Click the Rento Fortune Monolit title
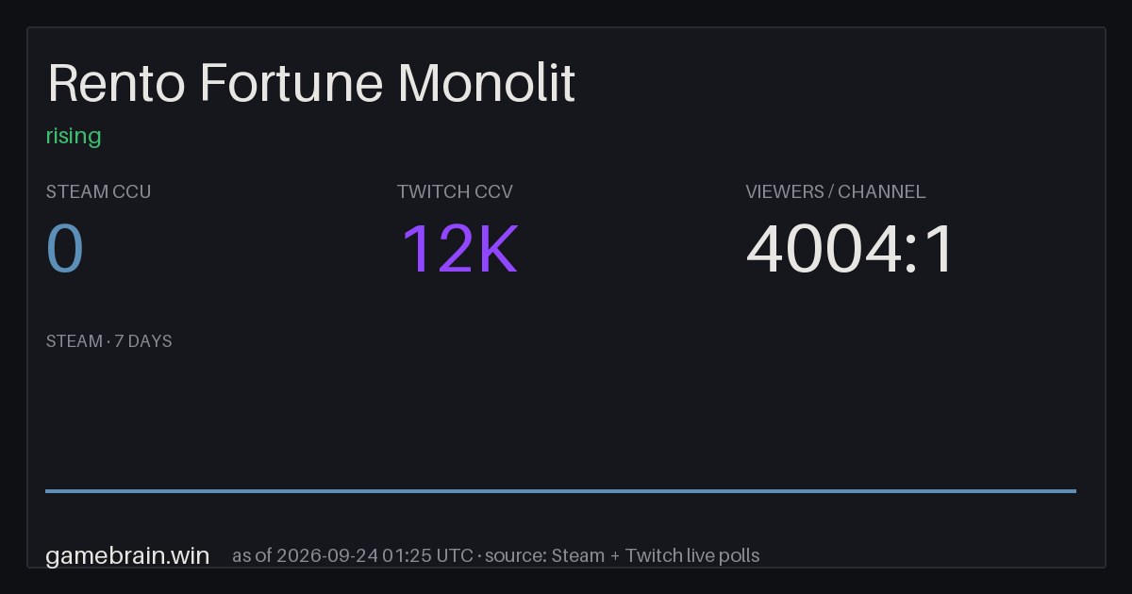The height and width of the screenshot is (594, 1132). (311, 83)
